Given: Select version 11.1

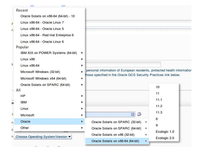Looking at the screenshot, I should pyautogui.click(x=164, y=100).
